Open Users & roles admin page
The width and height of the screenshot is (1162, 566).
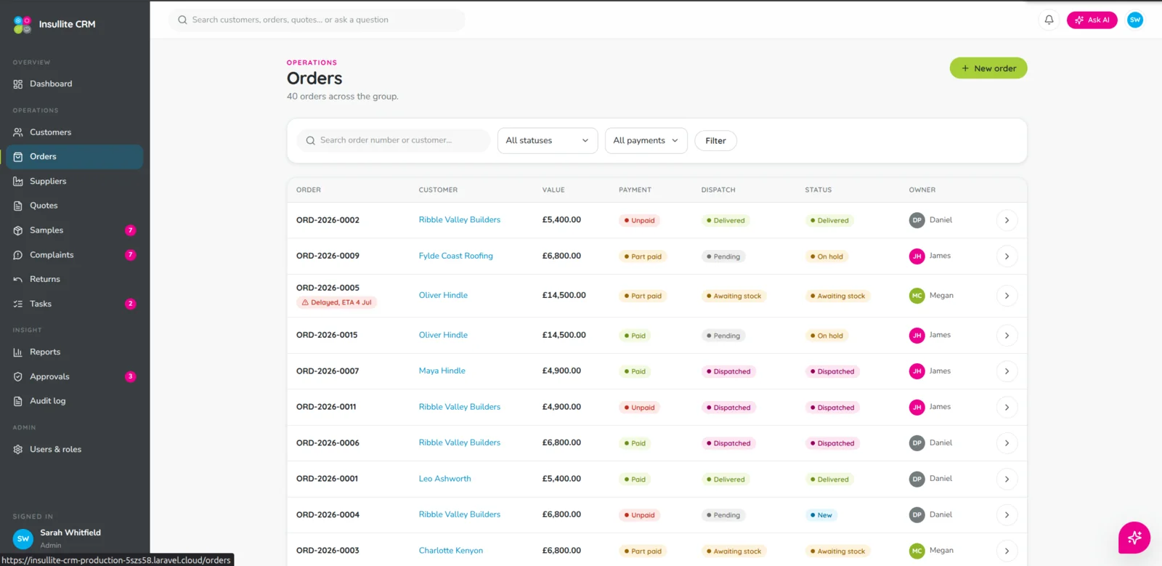click(x=74, y=450)
